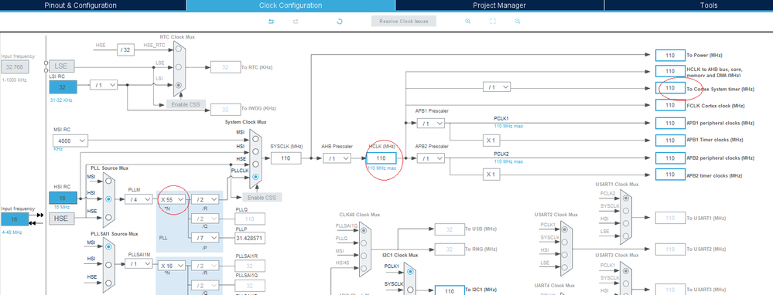
Task: Select LSI in RTC Clock Mux
Action: pyautogui.click(x=179, y=85)
